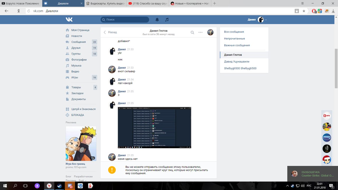Switch to the Новые Кооператив tab
Screen dimensions: 338x190
pos(190,3)
